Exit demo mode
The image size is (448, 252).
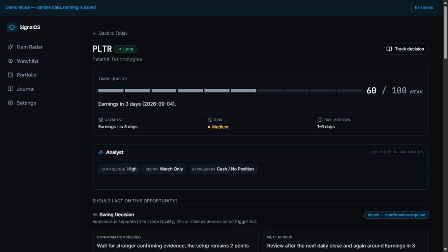tap(424, 7)
